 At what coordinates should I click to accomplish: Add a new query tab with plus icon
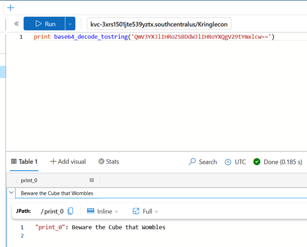[11, 8]
